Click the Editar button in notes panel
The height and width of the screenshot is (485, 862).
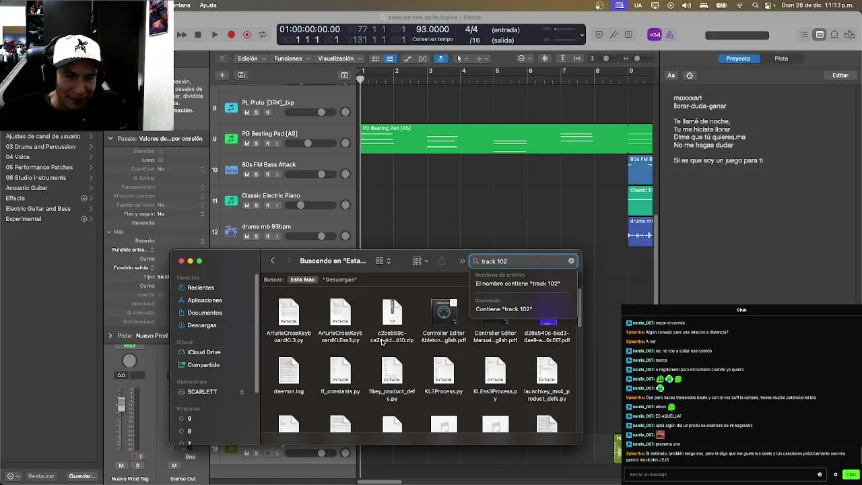840,75
